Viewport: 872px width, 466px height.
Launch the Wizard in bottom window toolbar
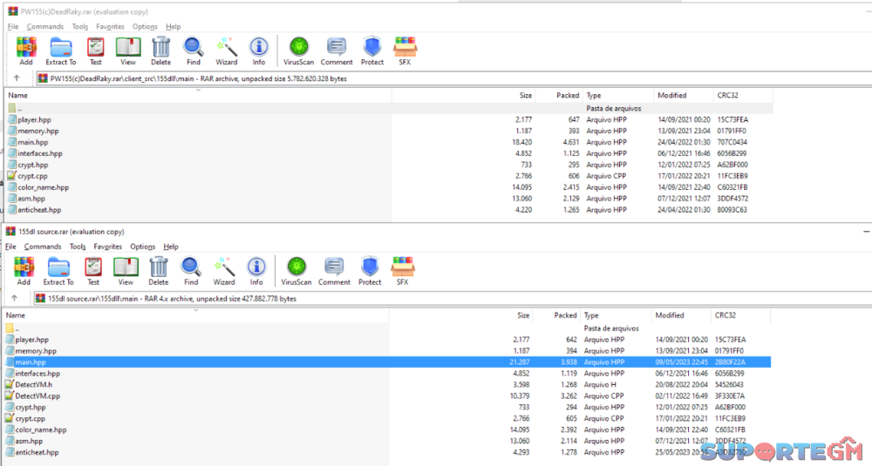[224, 270]
